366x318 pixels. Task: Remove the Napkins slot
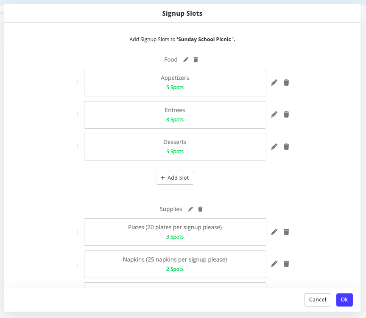[286, 264]
